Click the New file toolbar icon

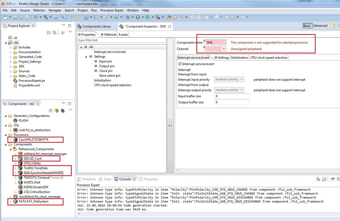(x=5, y=17)
